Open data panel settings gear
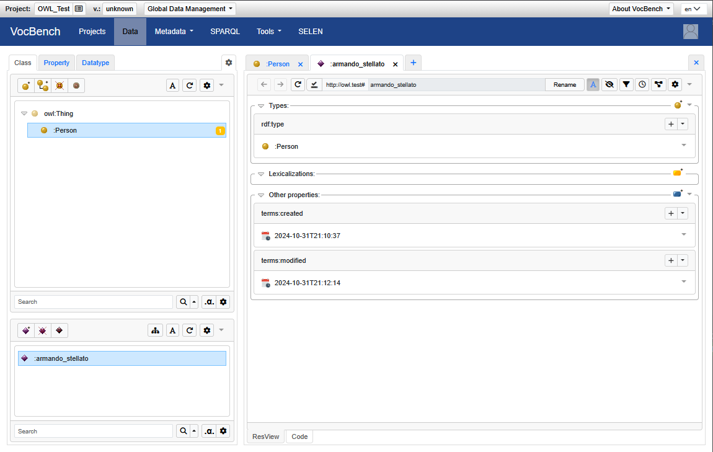Viewport: 713px width, 452px height. 229,63
